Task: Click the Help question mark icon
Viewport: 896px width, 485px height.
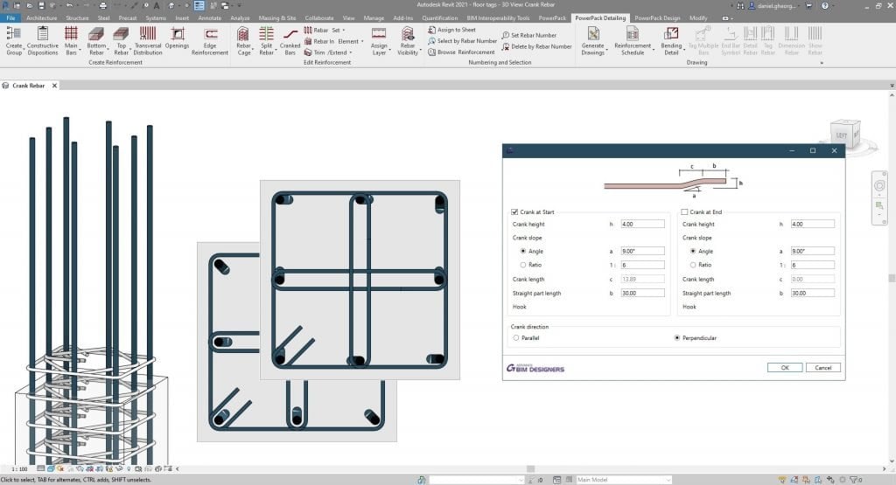Action: [824, 6]
